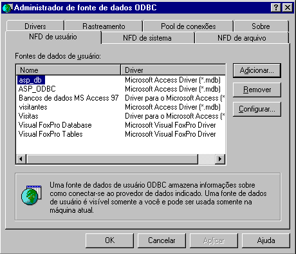Open the Rastreamento tab
296x254 pixels.
104,26
